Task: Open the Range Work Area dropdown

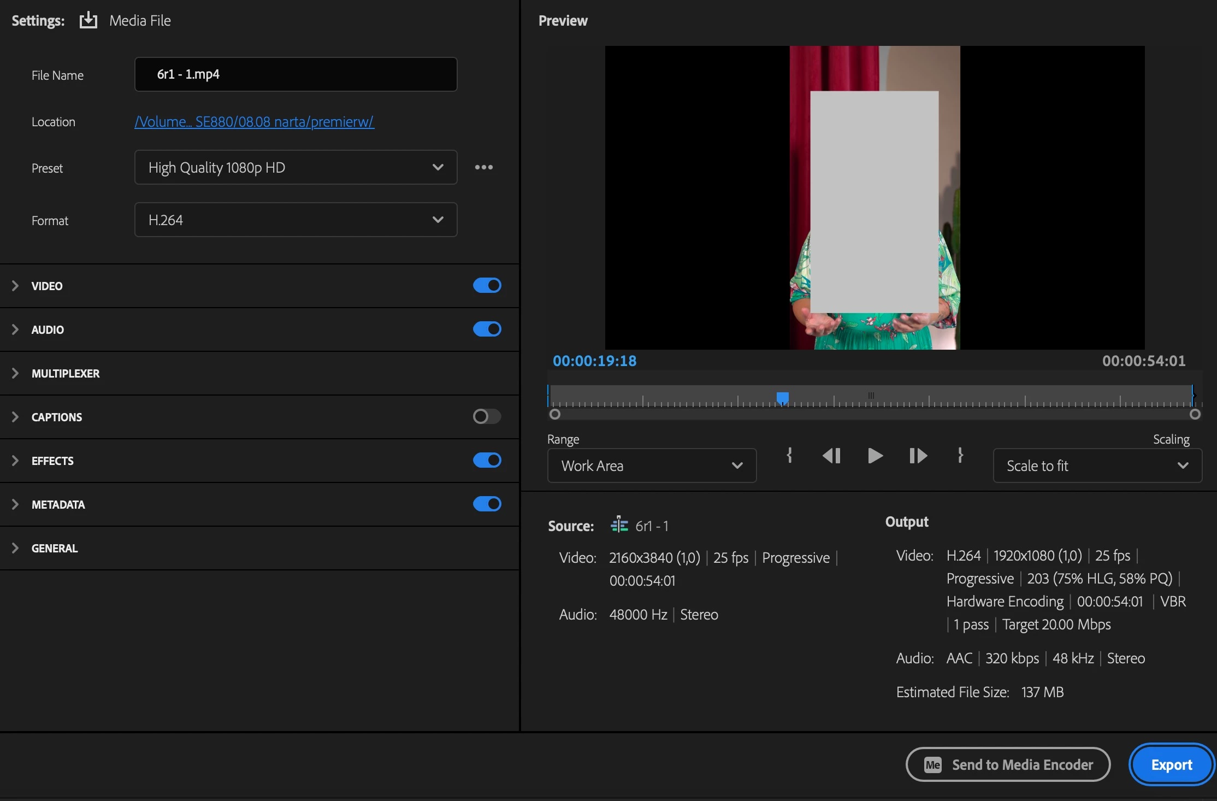Action: tap(652, 466)
